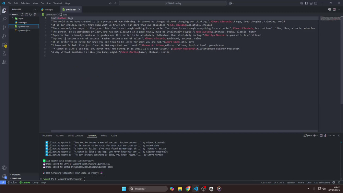Open Explorer more actions ellipsis
Image resolution: width=343 pixels, height=193 pixels.
point(35,9)
